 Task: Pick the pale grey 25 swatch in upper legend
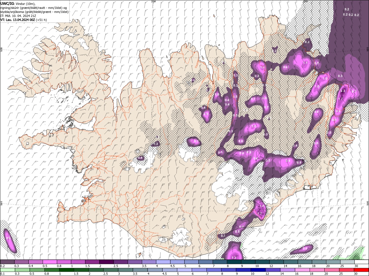[347, 262]
